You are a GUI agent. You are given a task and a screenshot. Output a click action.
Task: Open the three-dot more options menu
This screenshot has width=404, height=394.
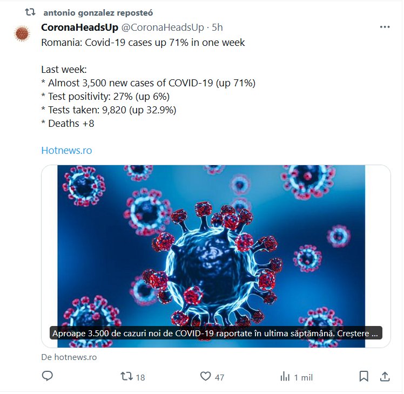385,27
